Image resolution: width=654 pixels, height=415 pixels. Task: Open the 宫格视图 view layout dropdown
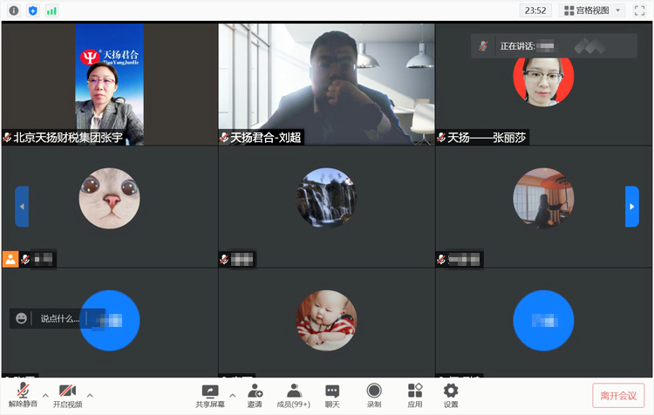tap(593, 10)
